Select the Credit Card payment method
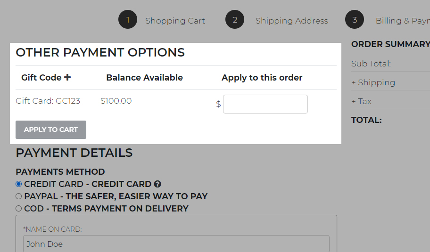The height and width of the screenshot is (252, 430). pos(19,184)
